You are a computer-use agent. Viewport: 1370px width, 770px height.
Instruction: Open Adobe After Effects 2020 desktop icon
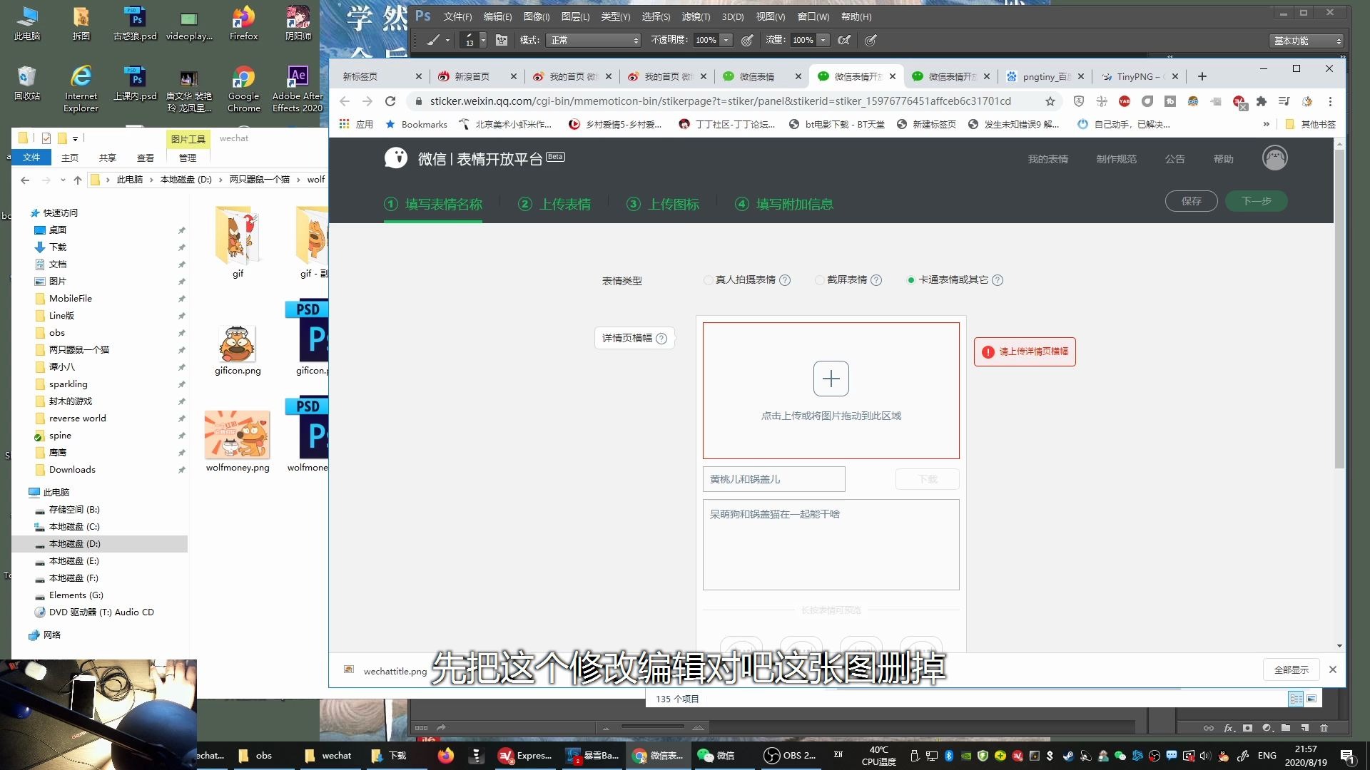(x=298, y=89)
